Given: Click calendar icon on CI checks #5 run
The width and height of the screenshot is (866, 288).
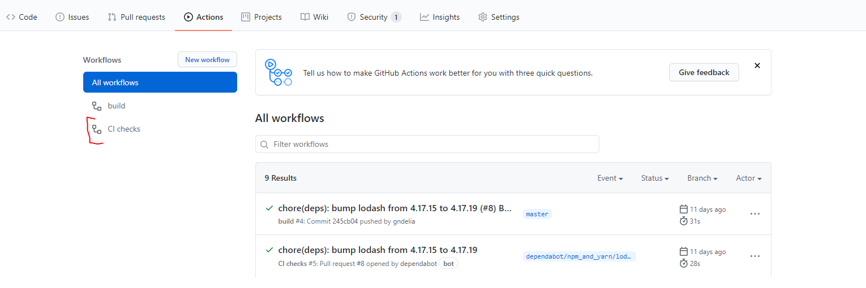Looking at the screenshot, I should [x=683, y=251].
